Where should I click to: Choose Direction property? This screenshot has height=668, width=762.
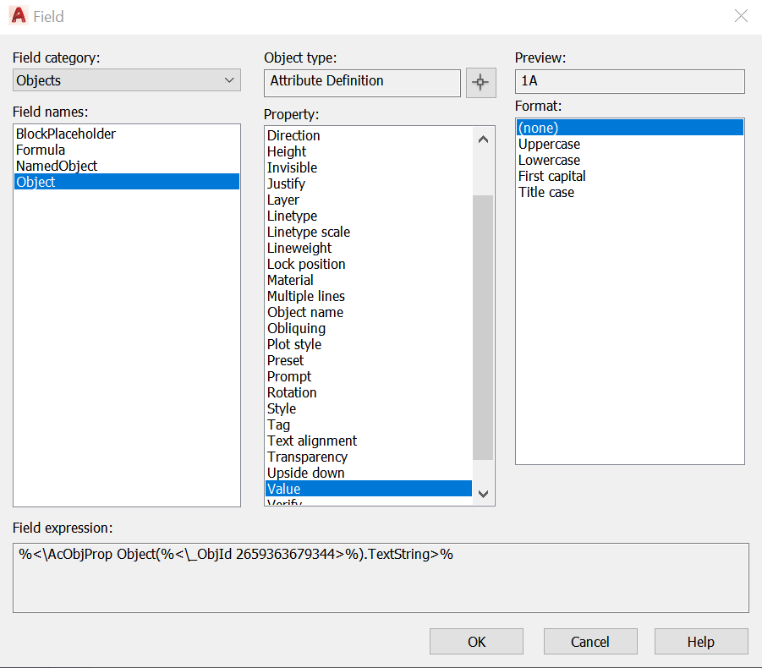coord(369,135)
